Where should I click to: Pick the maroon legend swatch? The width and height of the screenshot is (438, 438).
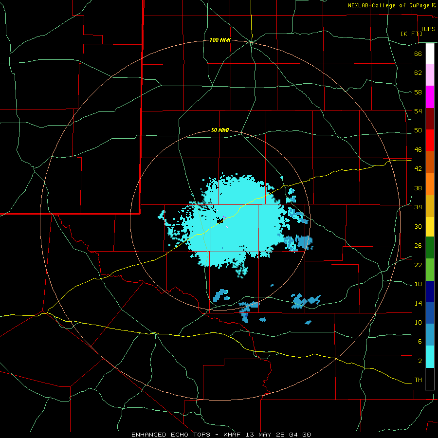click(x=430, y=118)
